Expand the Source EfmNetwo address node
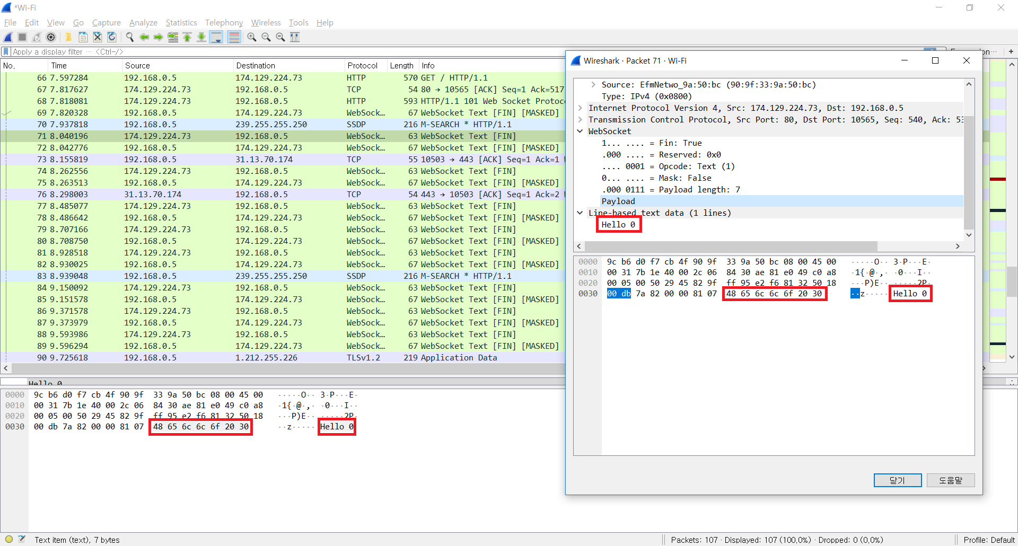Viewport: 1018px width, 546px height. (x=593, y=85)
